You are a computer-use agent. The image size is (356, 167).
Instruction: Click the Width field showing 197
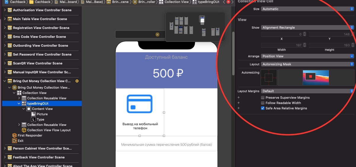[281, 45]
